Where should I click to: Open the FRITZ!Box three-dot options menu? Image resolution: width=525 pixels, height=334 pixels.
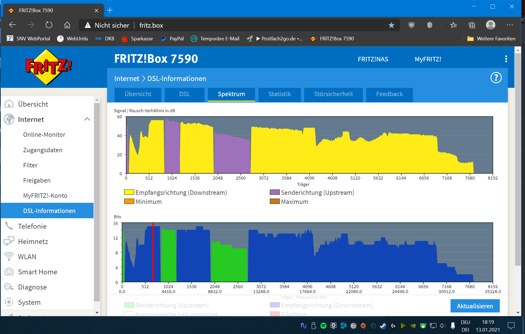click(x=506, y=59)
